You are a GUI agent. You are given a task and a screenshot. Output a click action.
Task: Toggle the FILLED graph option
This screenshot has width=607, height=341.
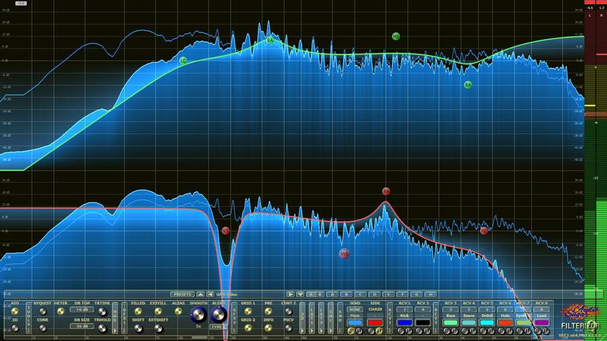point(138,312)
